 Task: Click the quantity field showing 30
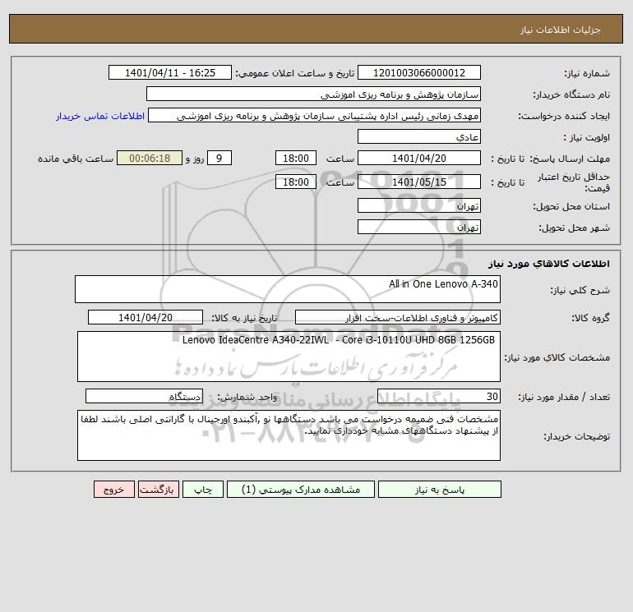click(439, 396)
